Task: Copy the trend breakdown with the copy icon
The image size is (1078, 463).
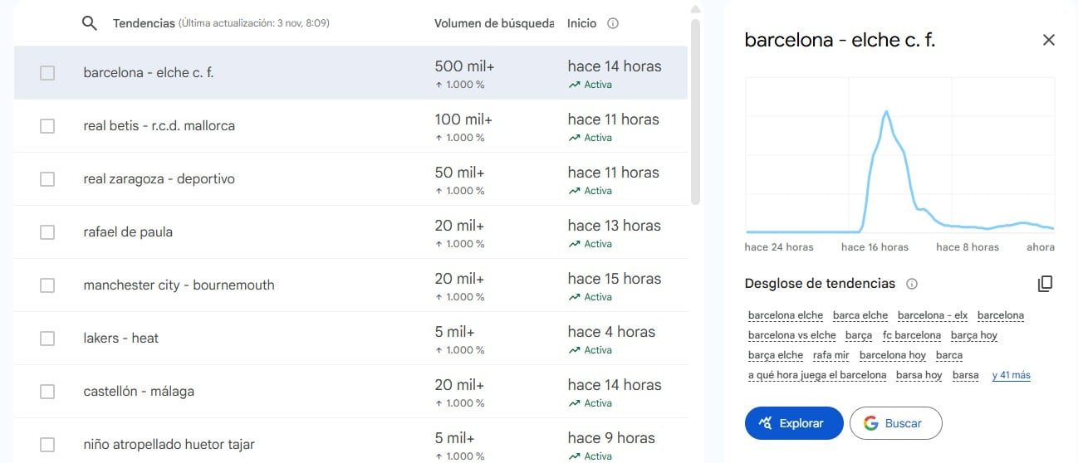Action: click(1045, 284)
